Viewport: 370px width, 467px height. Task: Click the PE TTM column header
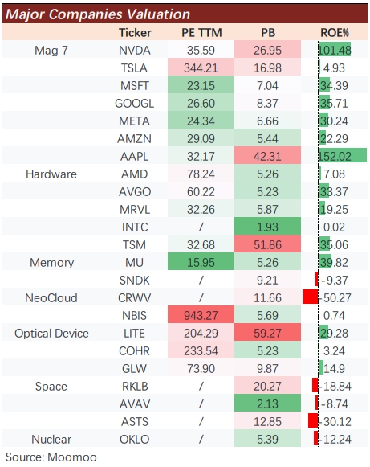[201, 32]
